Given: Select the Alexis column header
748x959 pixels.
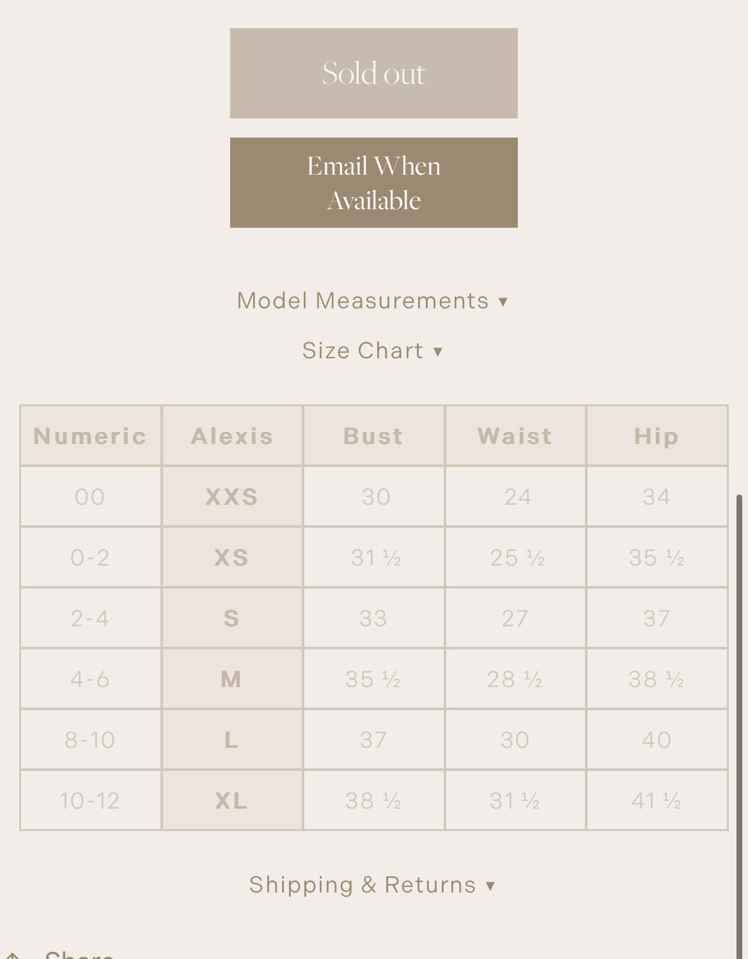Looking at the screenshot, I should (x=232, y=436).
